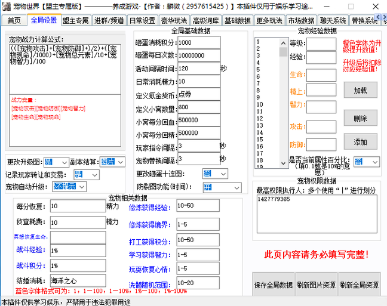Click the app icon in title bar
This screenshot has height=306, width=387.
click(x=6, y=6)
